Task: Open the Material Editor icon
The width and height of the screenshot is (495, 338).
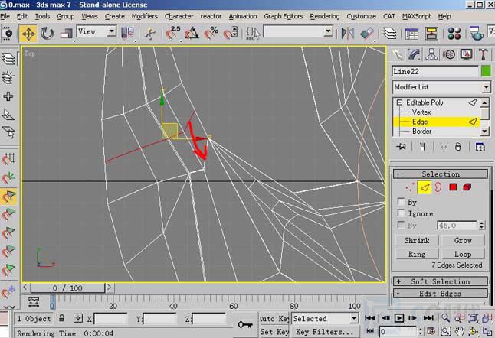Action: coord(454,34)
